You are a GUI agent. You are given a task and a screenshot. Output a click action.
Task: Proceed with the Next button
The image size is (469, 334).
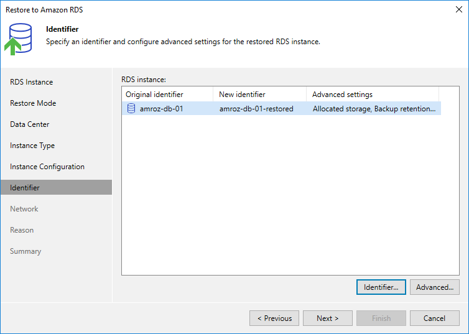328,318
